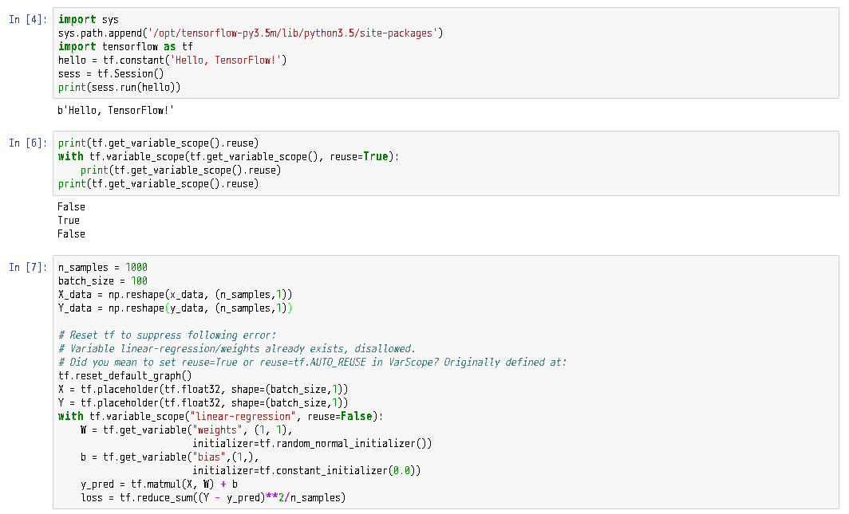This screenshot has width=849, height=514.
Task: Click the b'Hello, TensorFlow!' output
Action: click(x=116, y=110)
